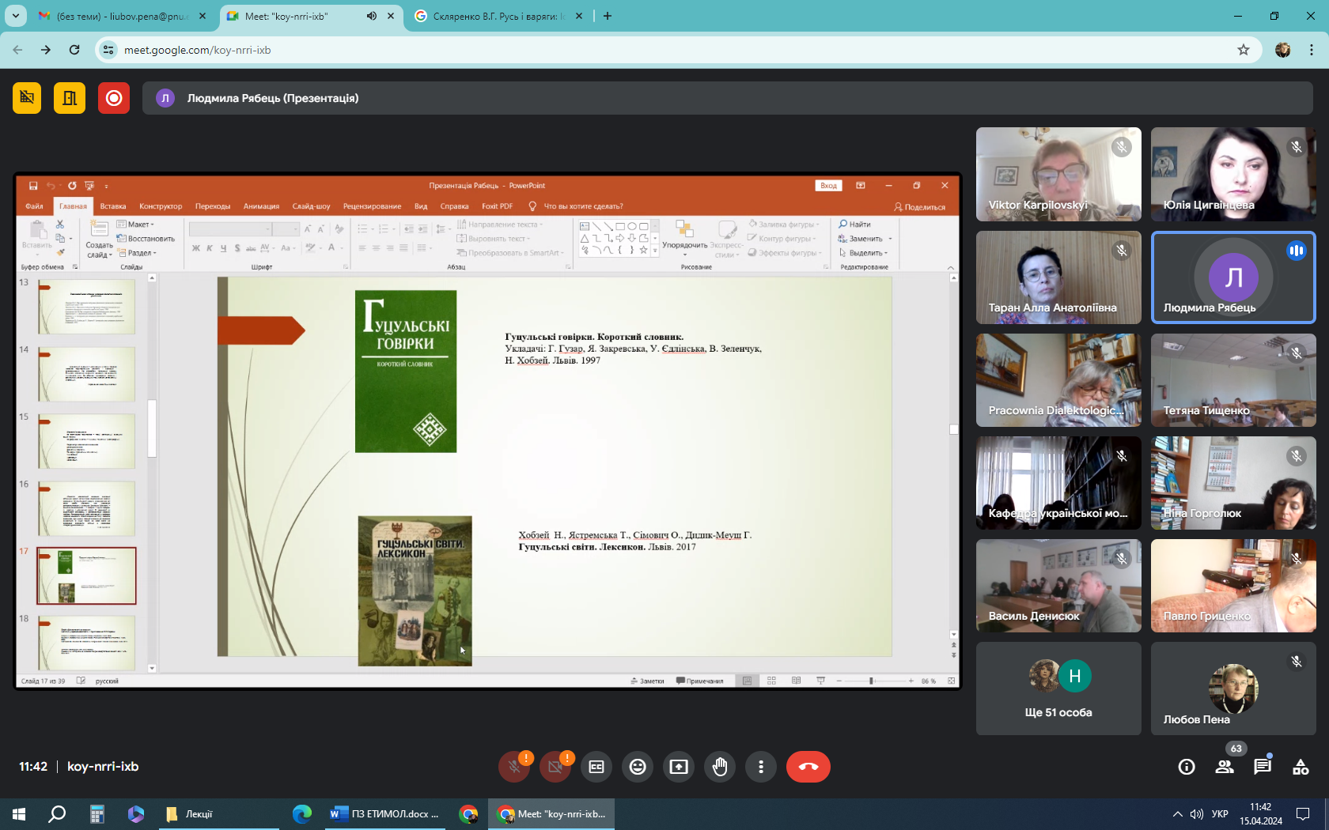
Task: Open the in-call chat panel
Action: click(x=1263, y=767)
